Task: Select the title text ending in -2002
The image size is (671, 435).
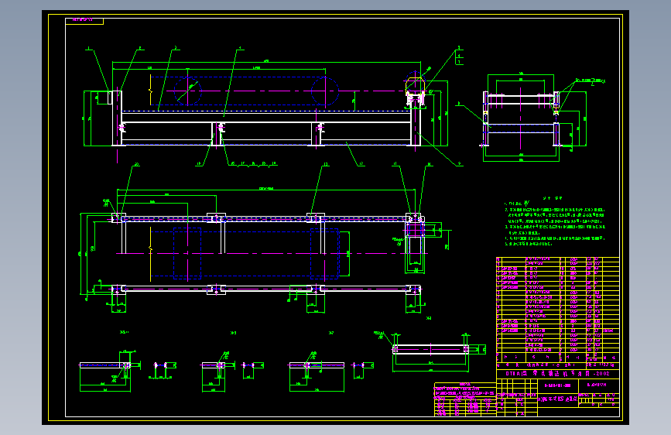Action: (557, 373)
